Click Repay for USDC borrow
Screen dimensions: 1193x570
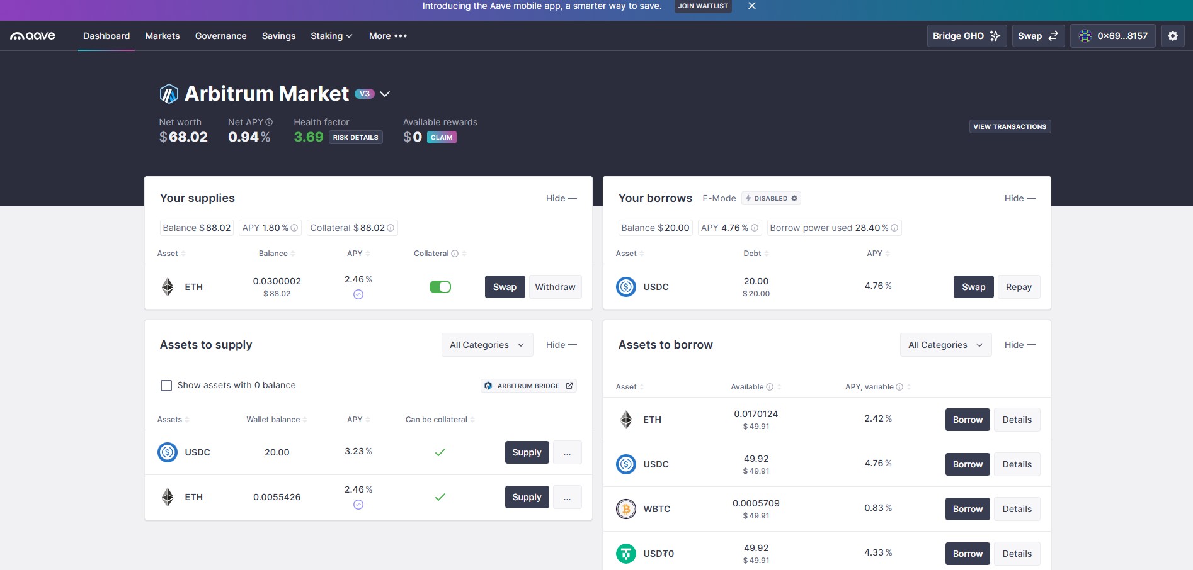point(1018,287)
